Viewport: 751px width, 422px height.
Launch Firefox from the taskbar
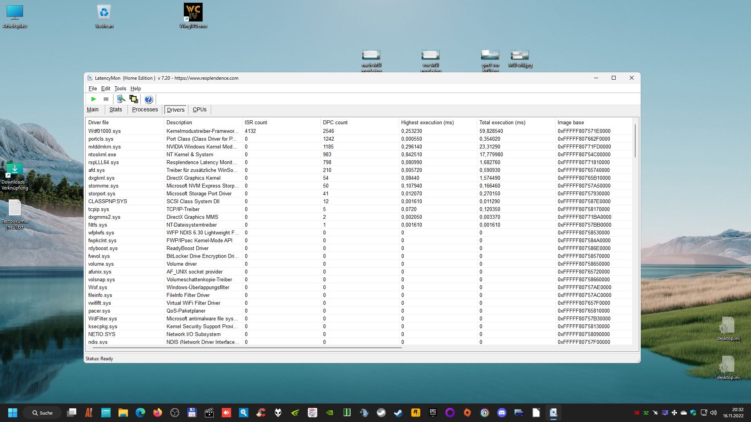pos(158,413)
